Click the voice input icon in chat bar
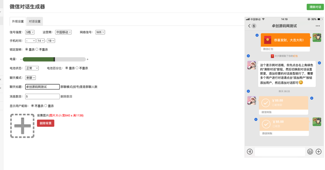This screenshot has width=325, height=170. point(250,152)
